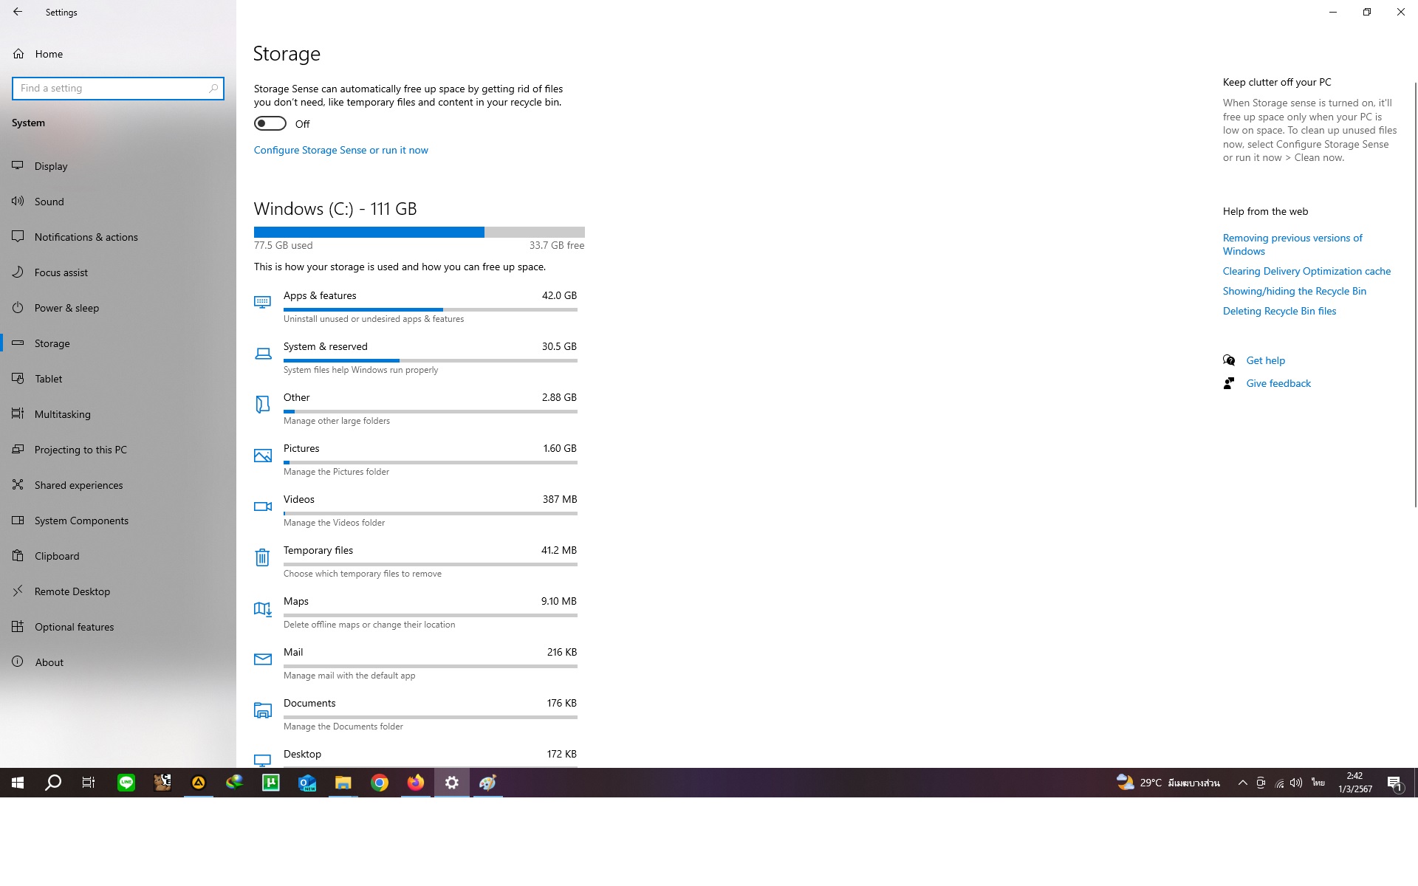
Task: Toggle Storage Sense on
Action: 270,123
